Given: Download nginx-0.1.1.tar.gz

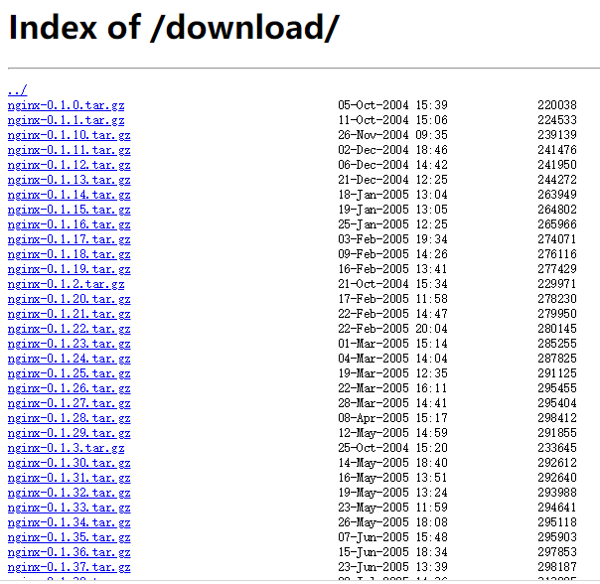Looking at the screenshot, I should point(66,120).
